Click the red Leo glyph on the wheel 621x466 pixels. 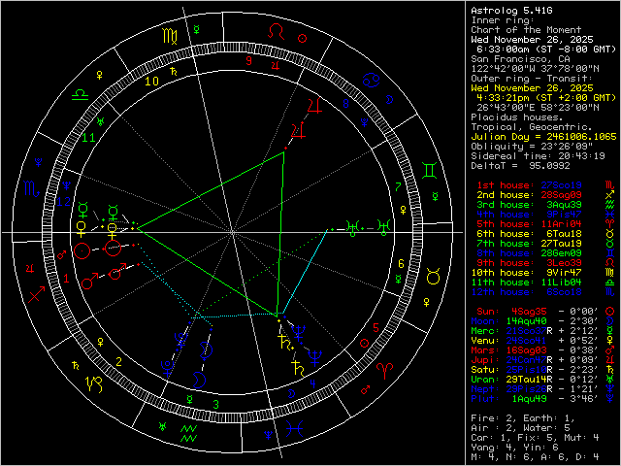(x=278, y=33)
